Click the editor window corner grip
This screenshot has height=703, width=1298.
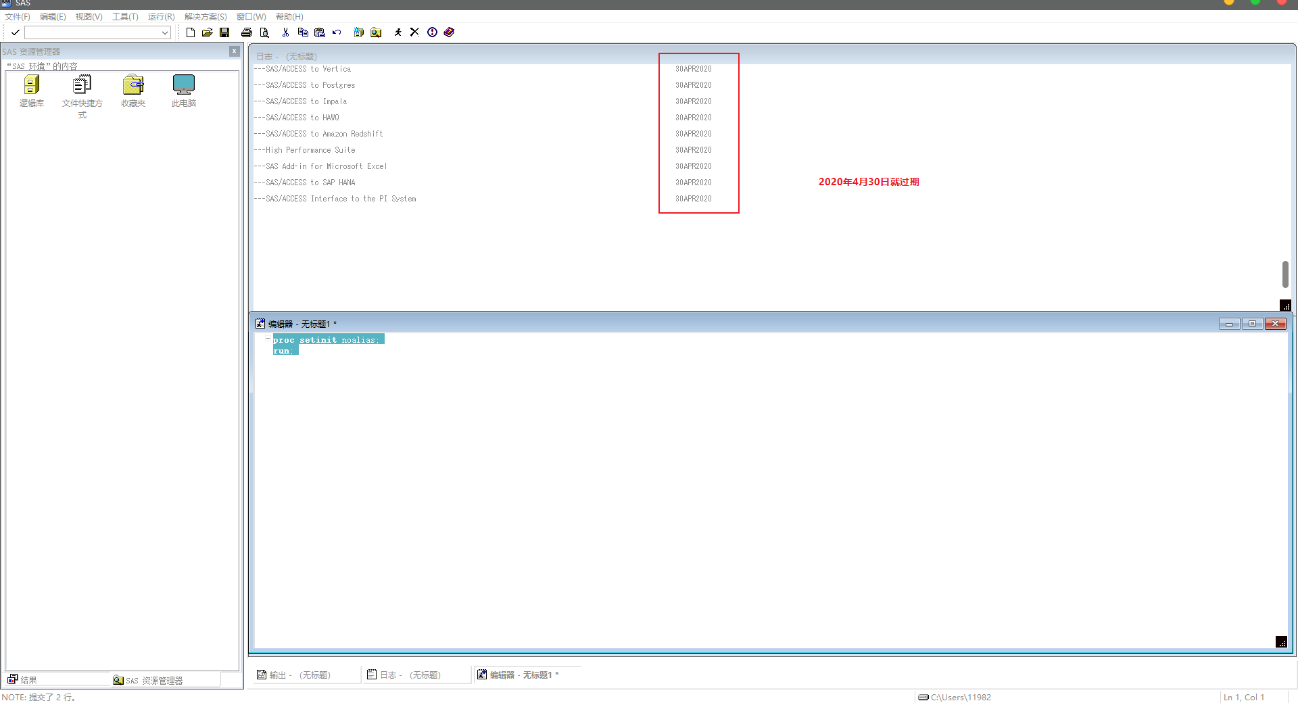(x=1281, y=641)
